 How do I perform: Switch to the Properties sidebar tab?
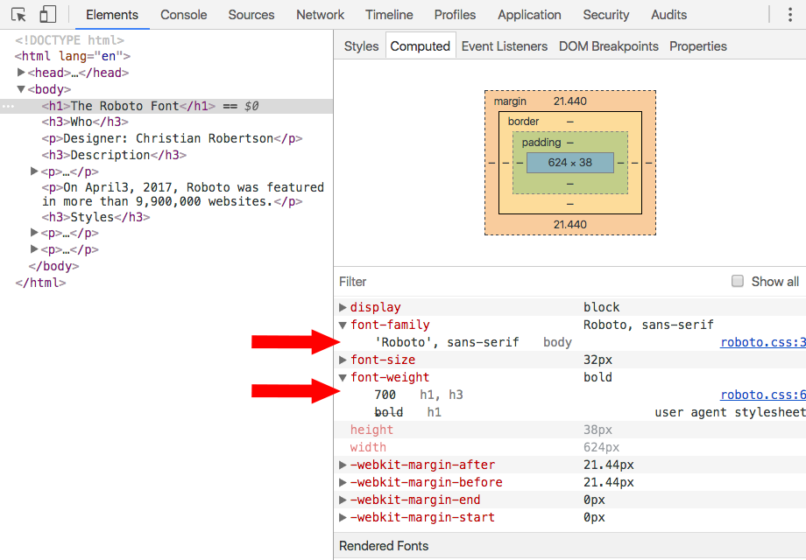(698, 46)
